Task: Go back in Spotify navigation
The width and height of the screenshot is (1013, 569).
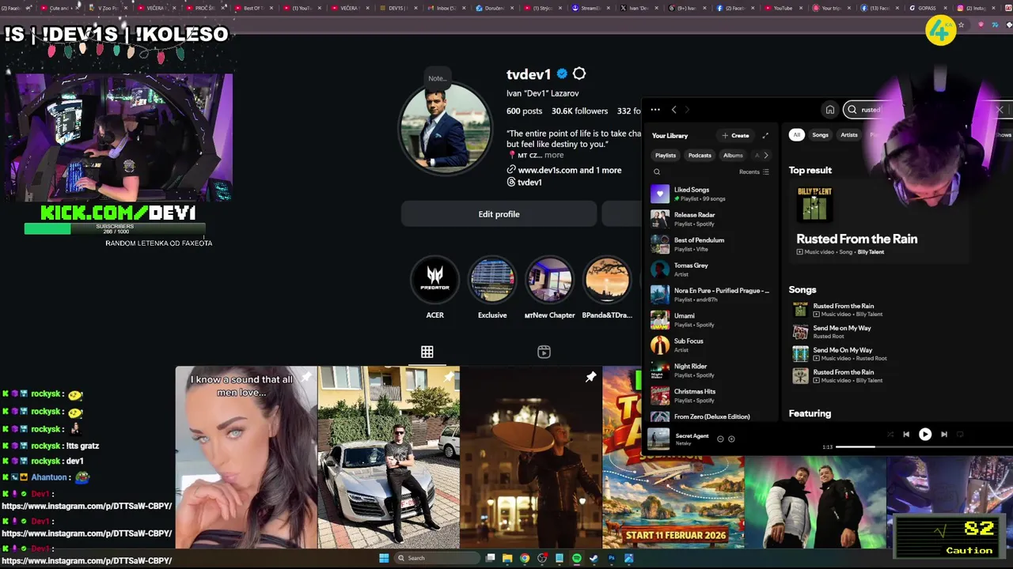Action: tap(673, 110)
